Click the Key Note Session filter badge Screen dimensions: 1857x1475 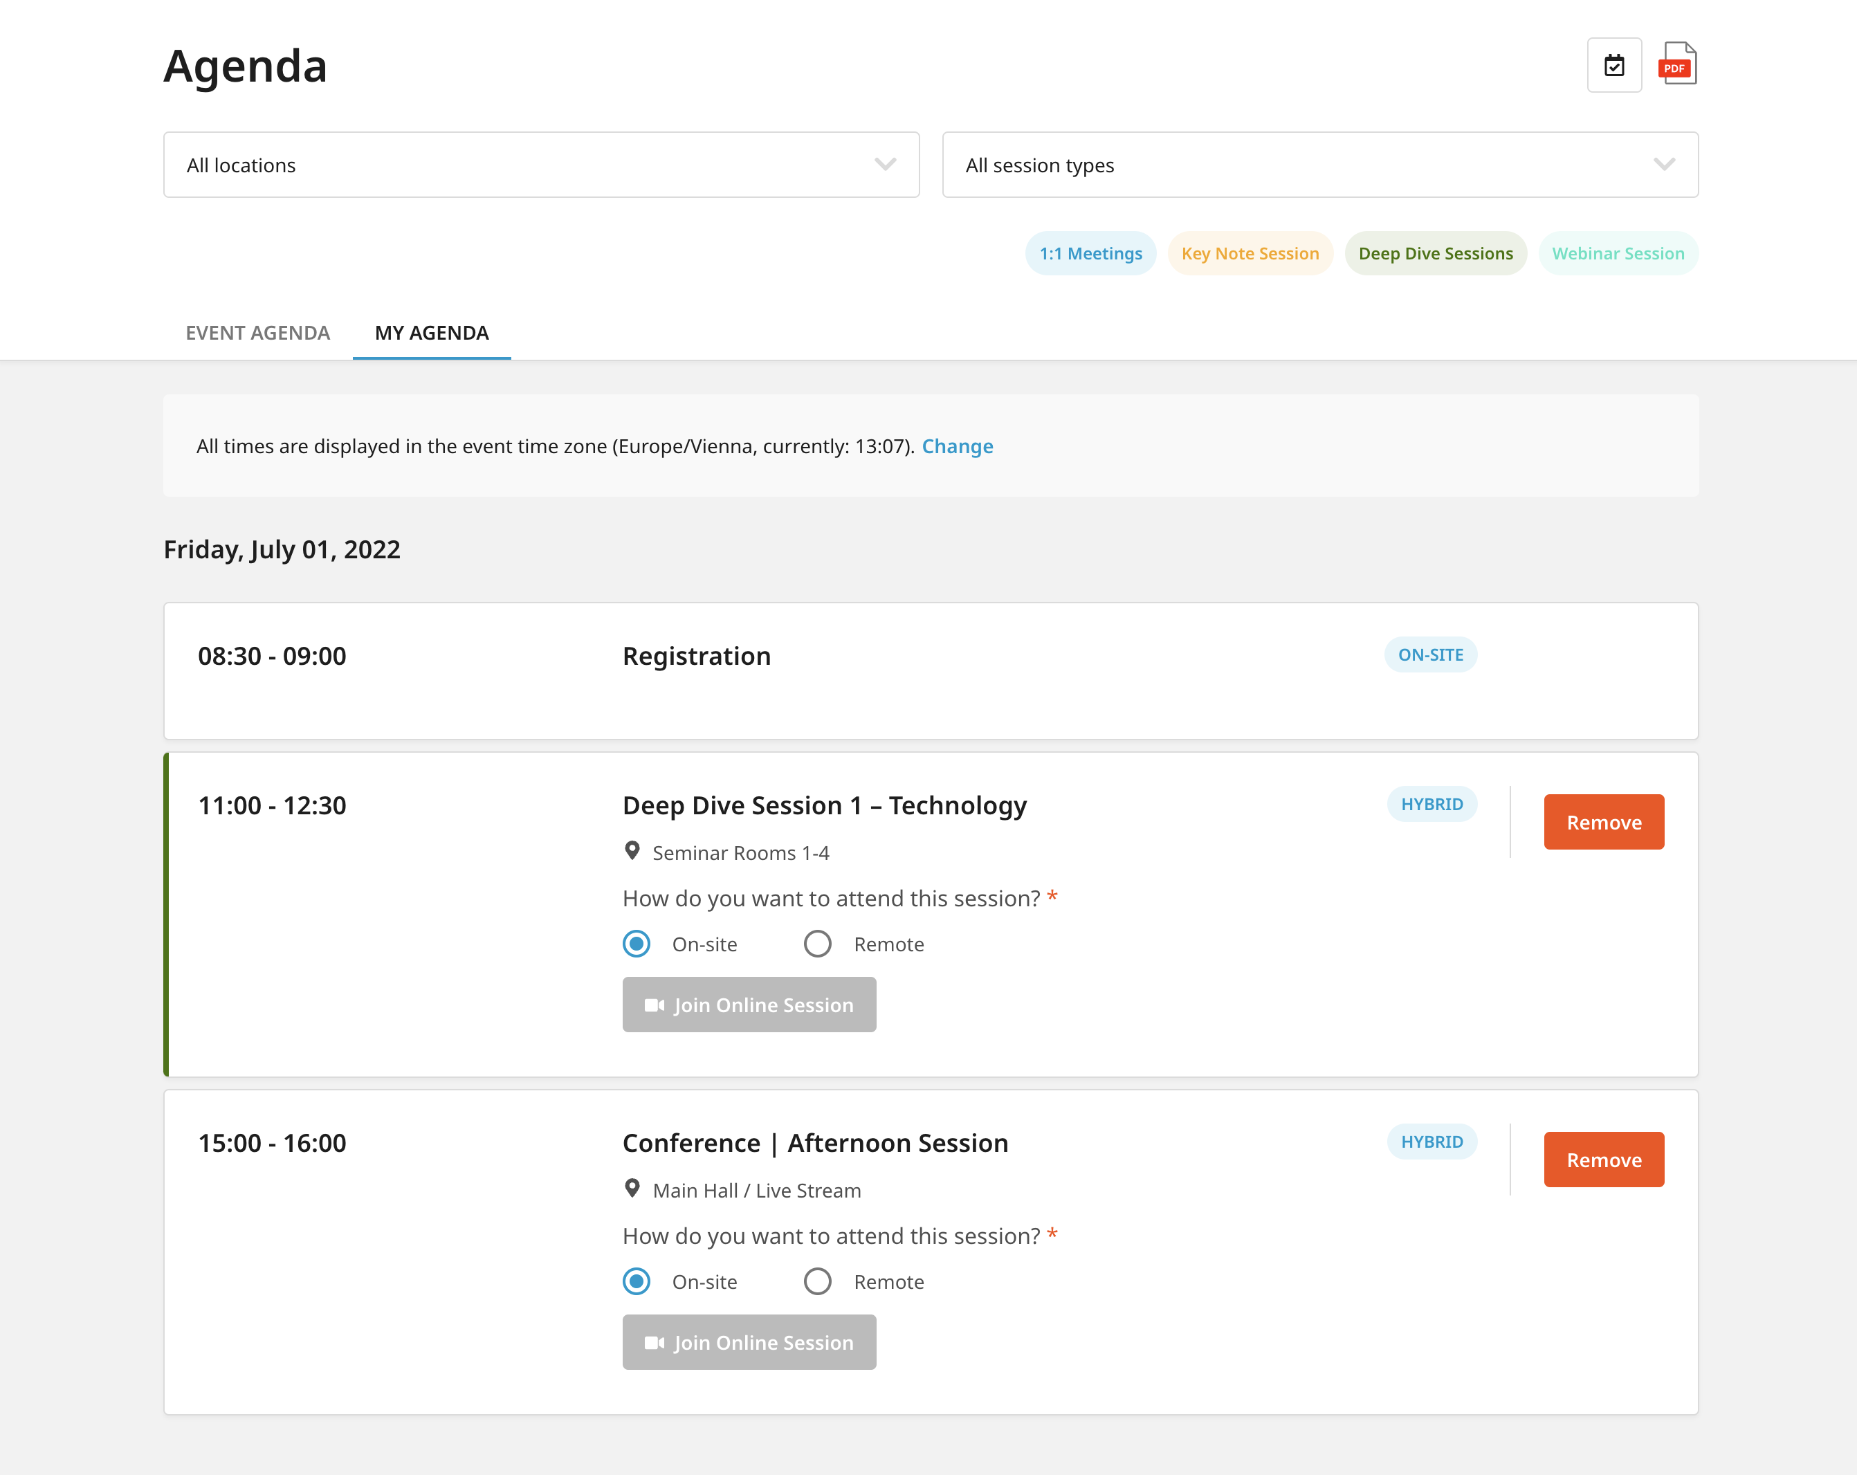(1251, 253)
